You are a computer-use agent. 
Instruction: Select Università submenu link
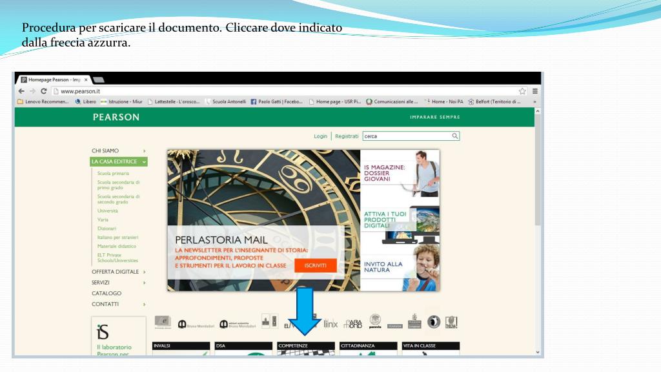[x=108, y=211]
